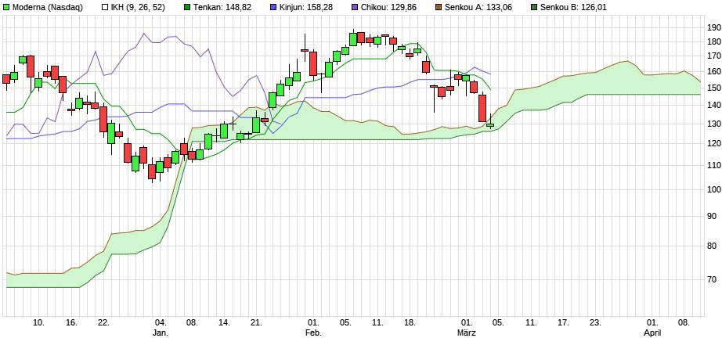Click the 180 price axis label
722x338 pixels.
pyautogui.click(x=713, y=41)
